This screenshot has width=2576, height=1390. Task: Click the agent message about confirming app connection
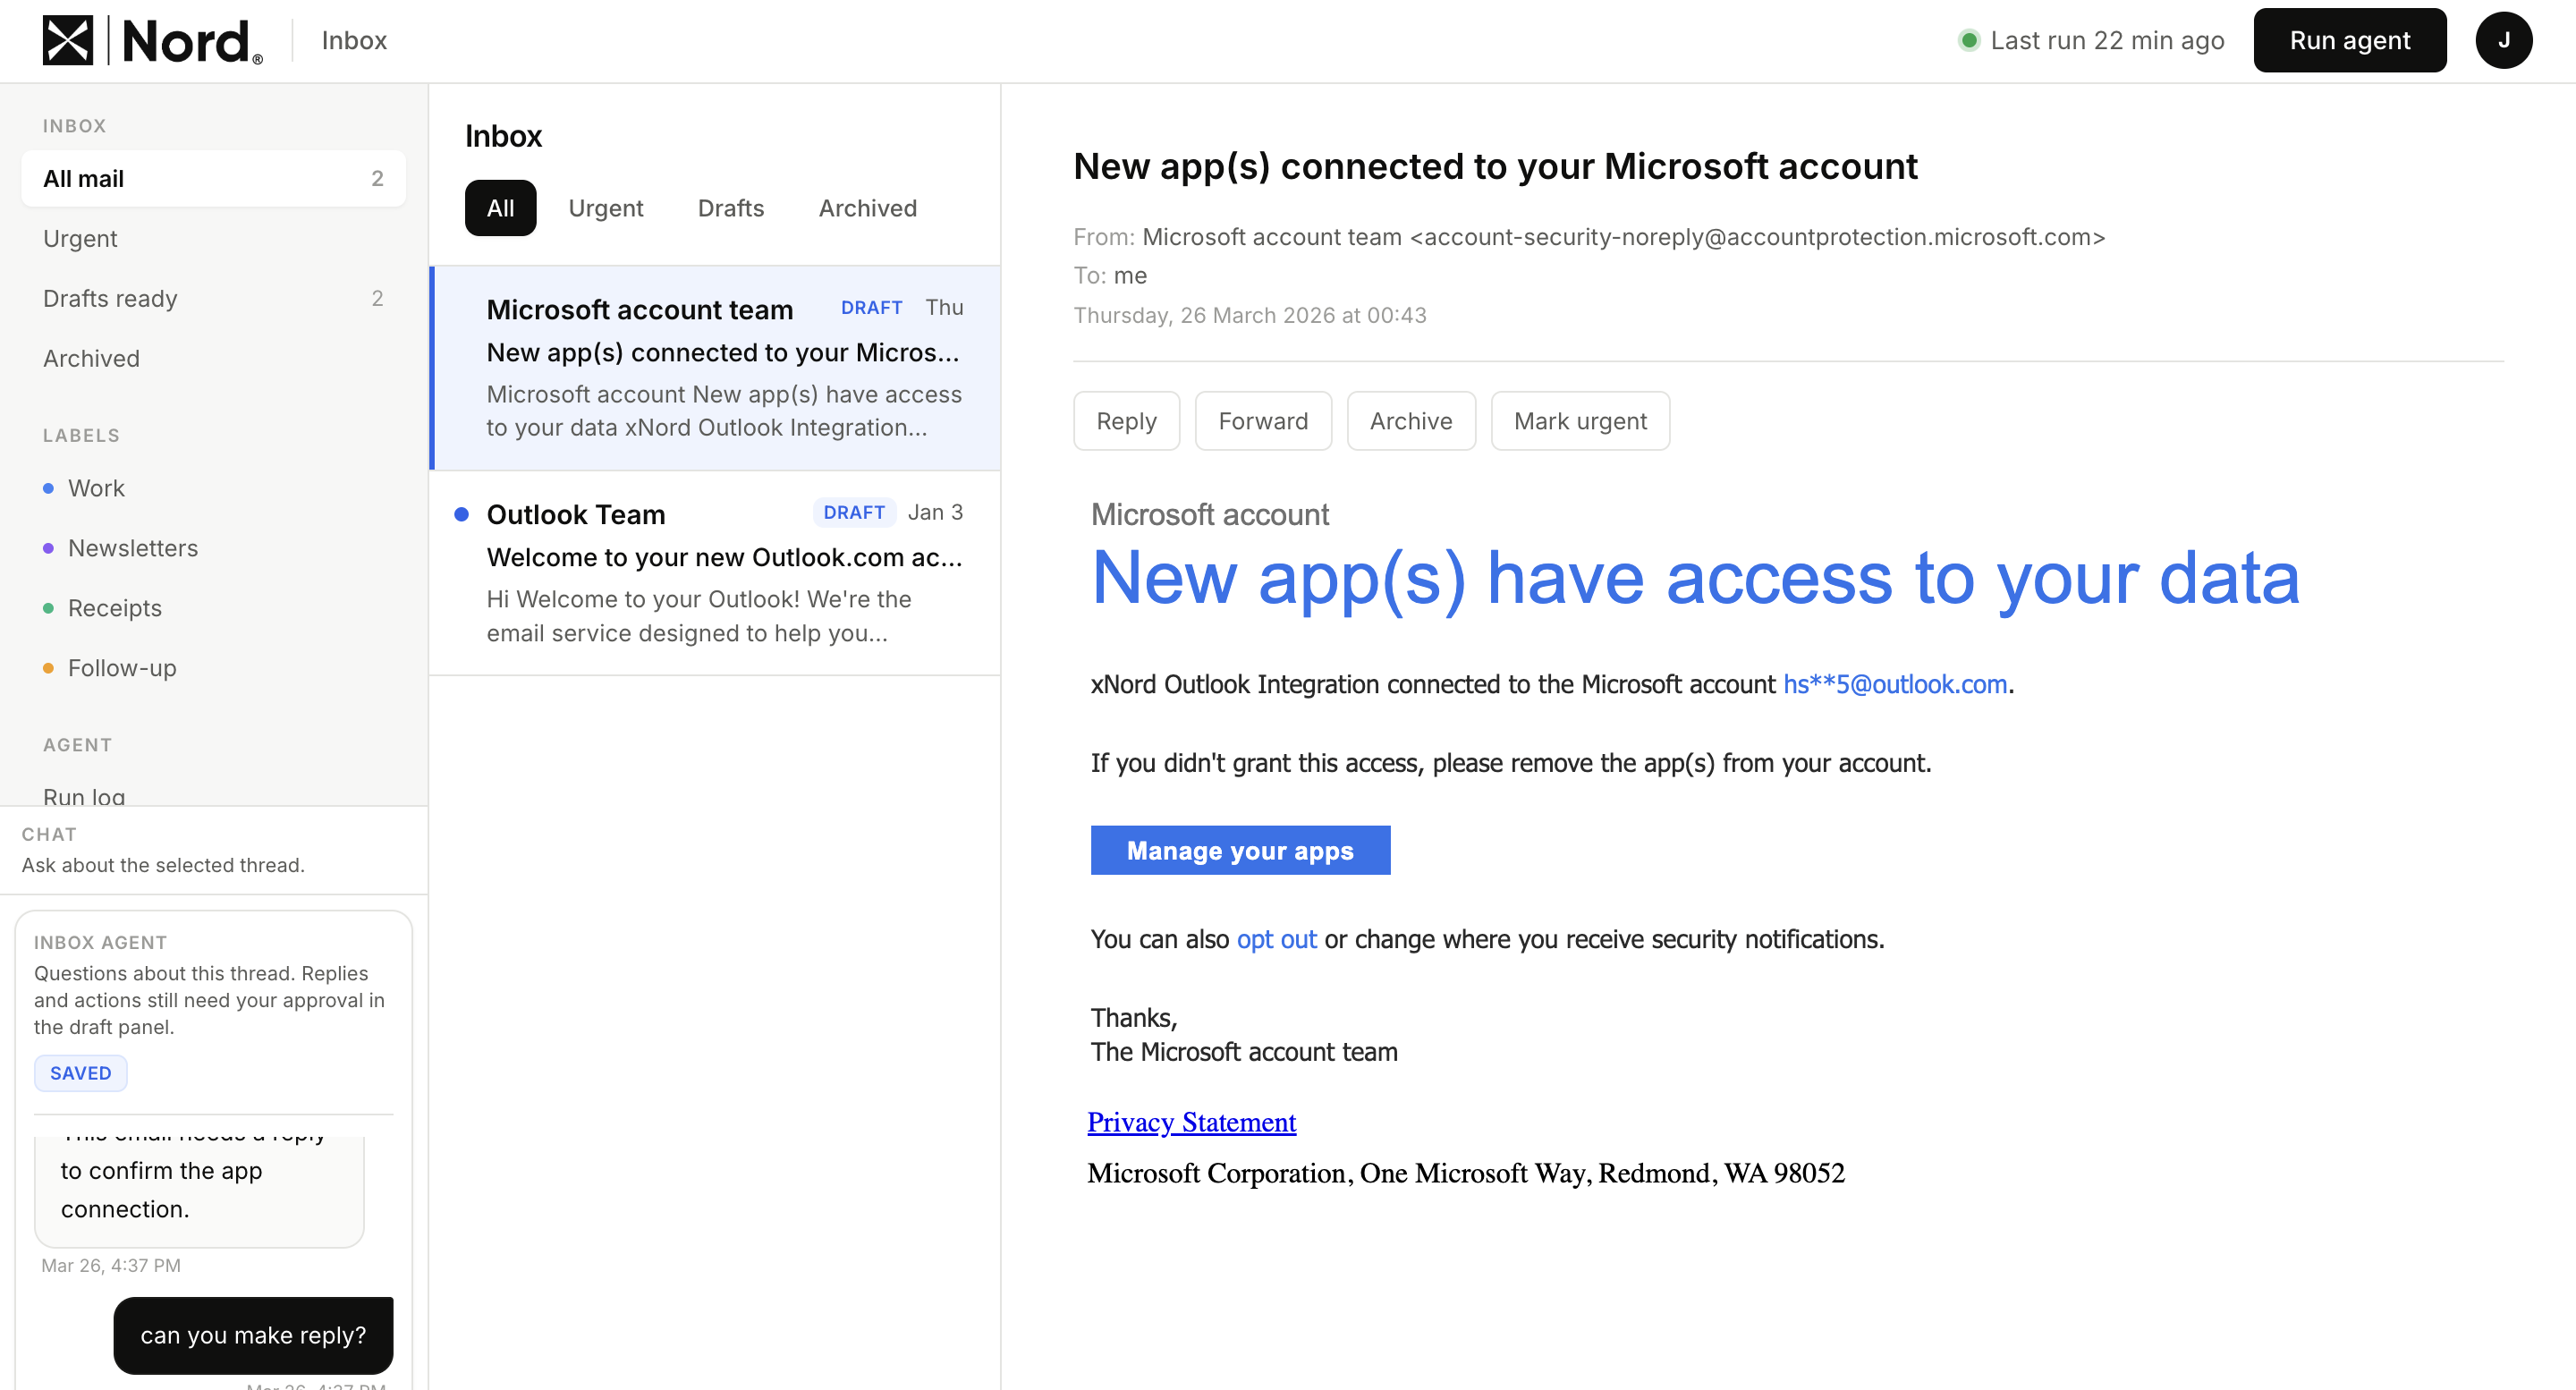coord(199,1191)
